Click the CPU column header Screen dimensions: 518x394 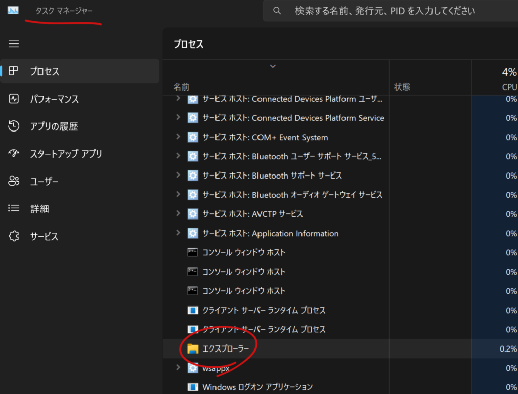pos(508,87)
